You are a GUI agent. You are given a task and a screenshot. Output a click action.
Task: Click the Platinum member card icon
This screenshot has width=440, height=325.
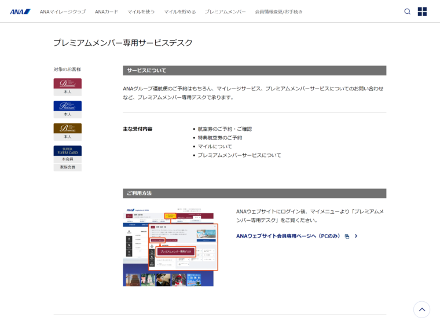tap(68, 106)
